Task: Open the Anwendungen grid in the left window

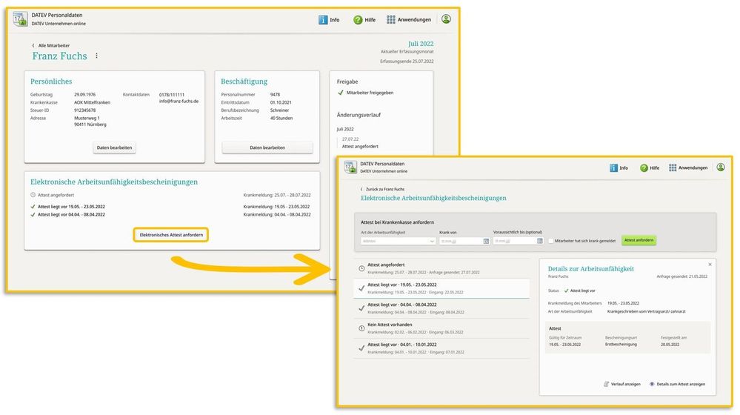Action: point(391,20)
